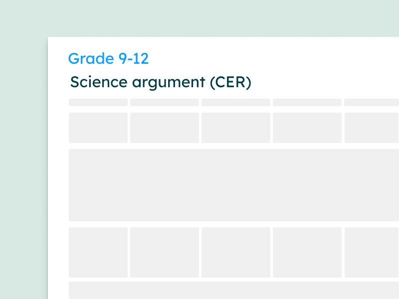The image size is (399, 299).
Task: Select the first cell in the upper rubric row
Action: pos(98,128)
